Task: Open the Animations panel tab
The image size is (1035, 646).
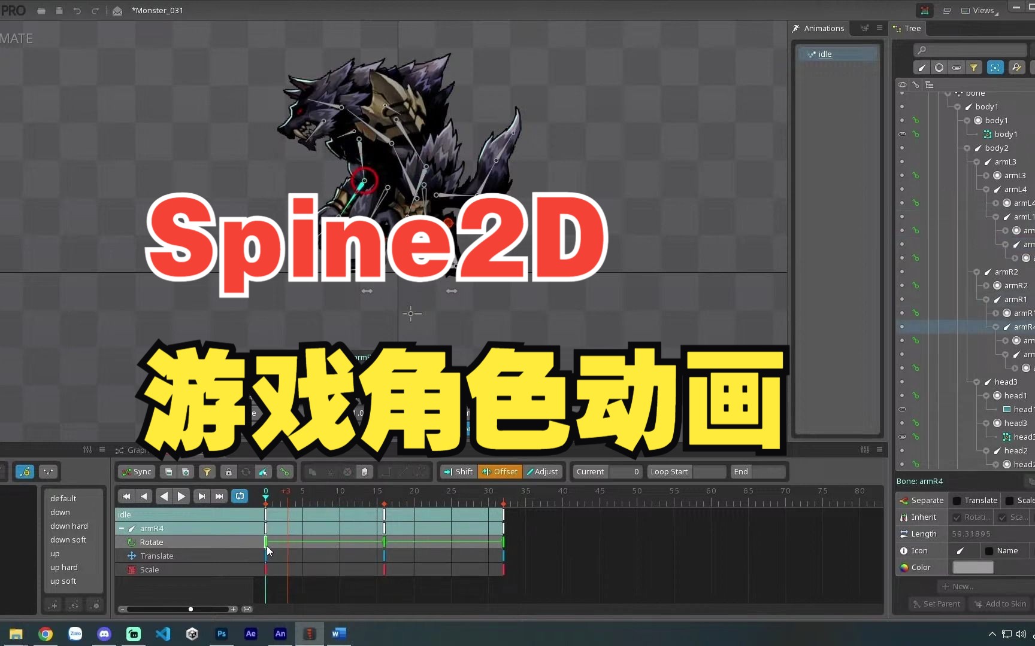Action: coord(818,28)
